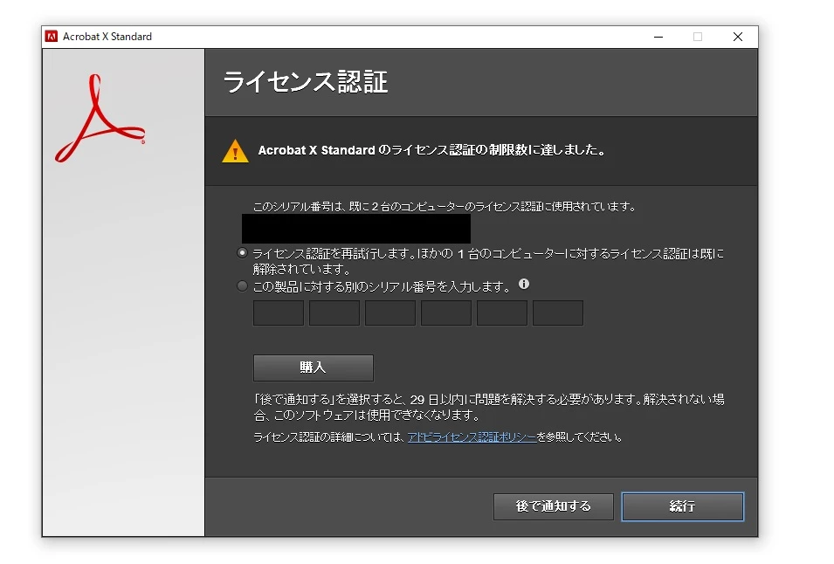This screenshot has width=834, height=564.
Task: Click the ライセンス認証 heading text
Action: click(x=306, y=82)
